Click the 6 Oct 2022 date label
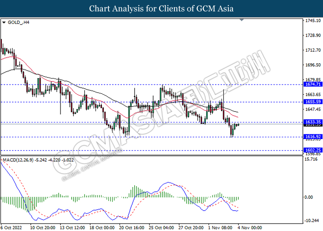Screen dimensions: 323x231 11,227
